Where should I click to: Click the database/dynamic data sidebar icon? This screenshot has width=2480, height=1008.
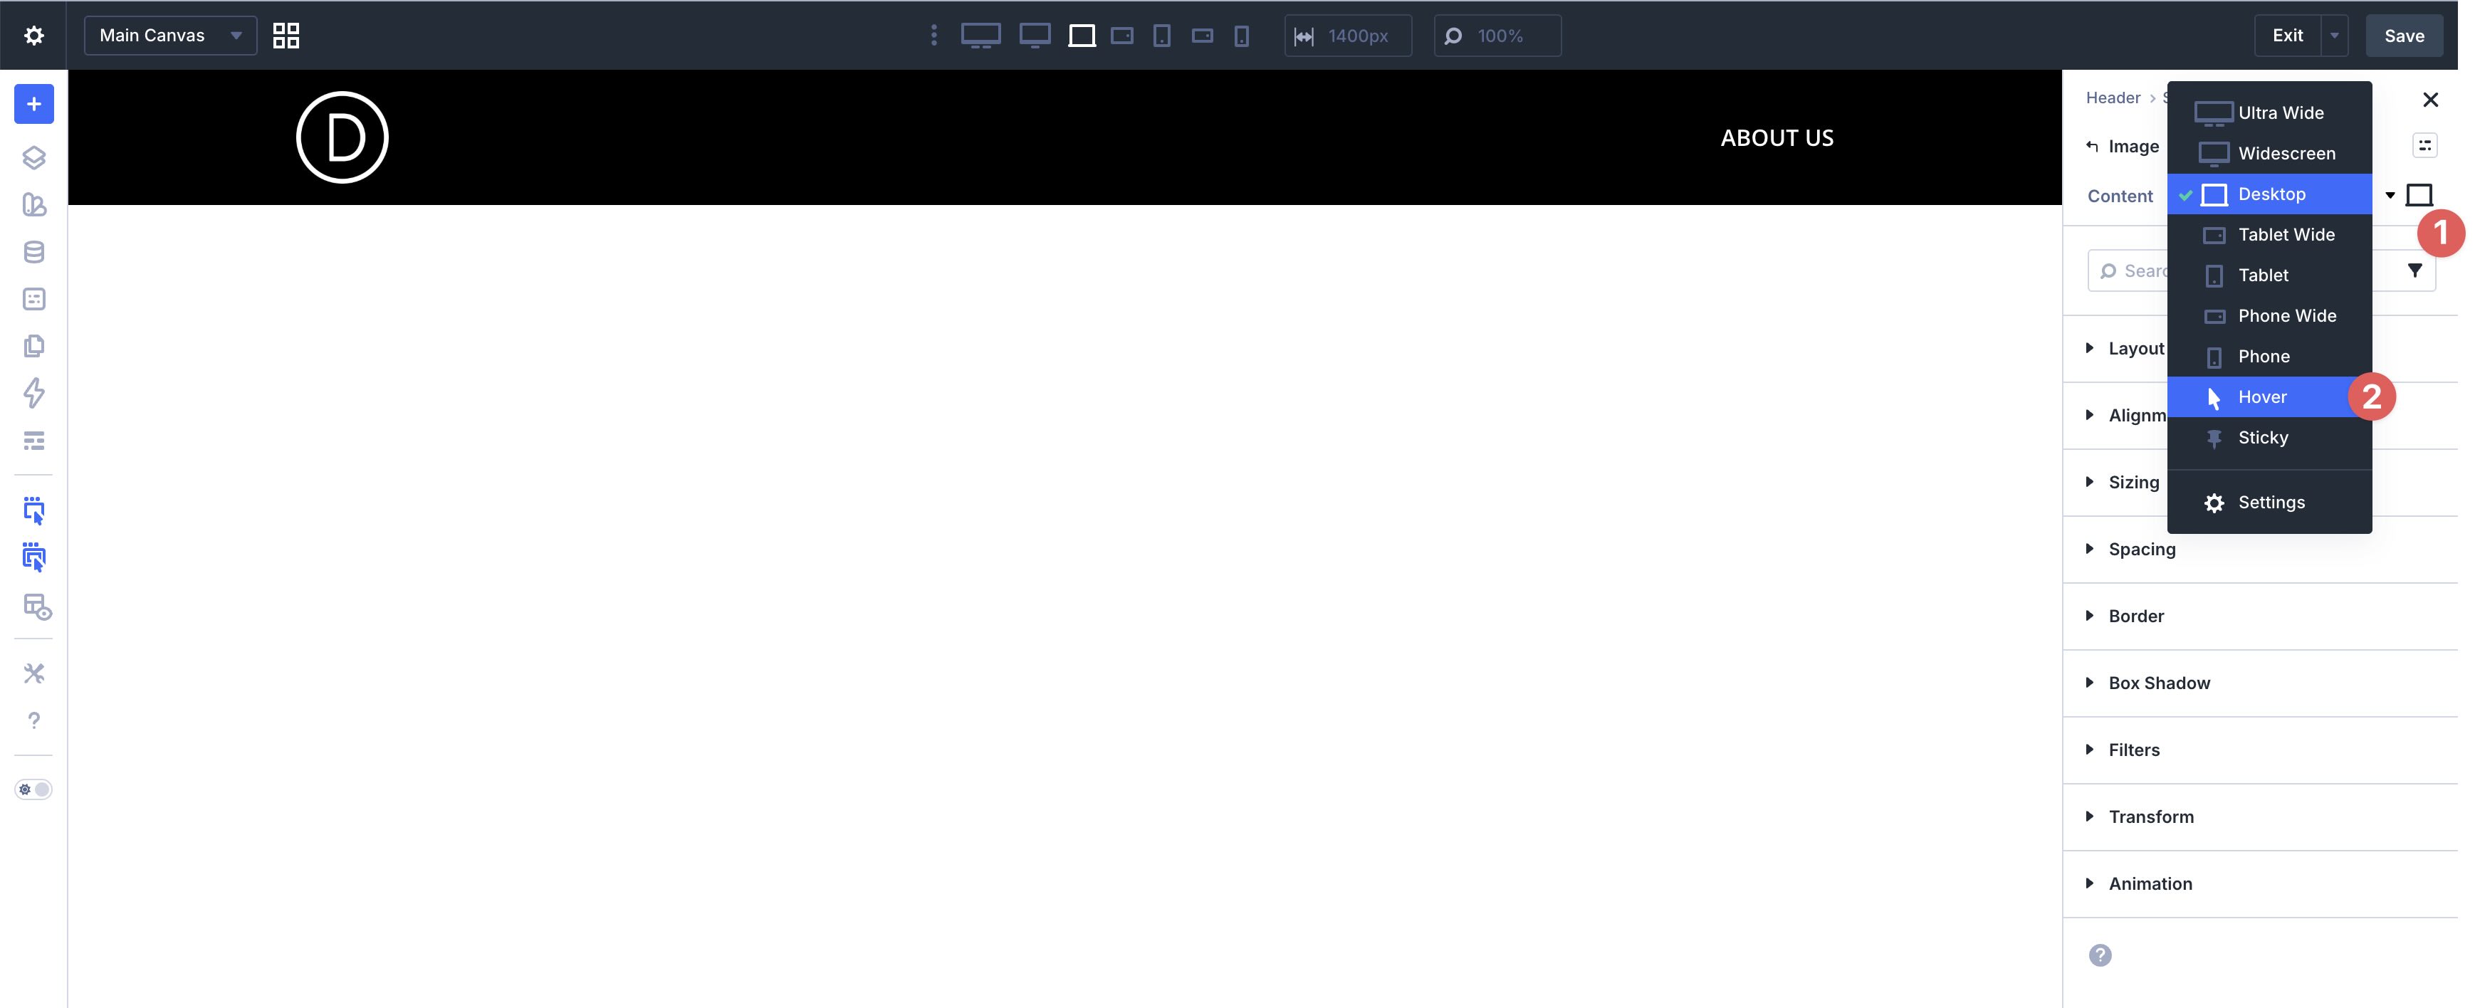33,251
